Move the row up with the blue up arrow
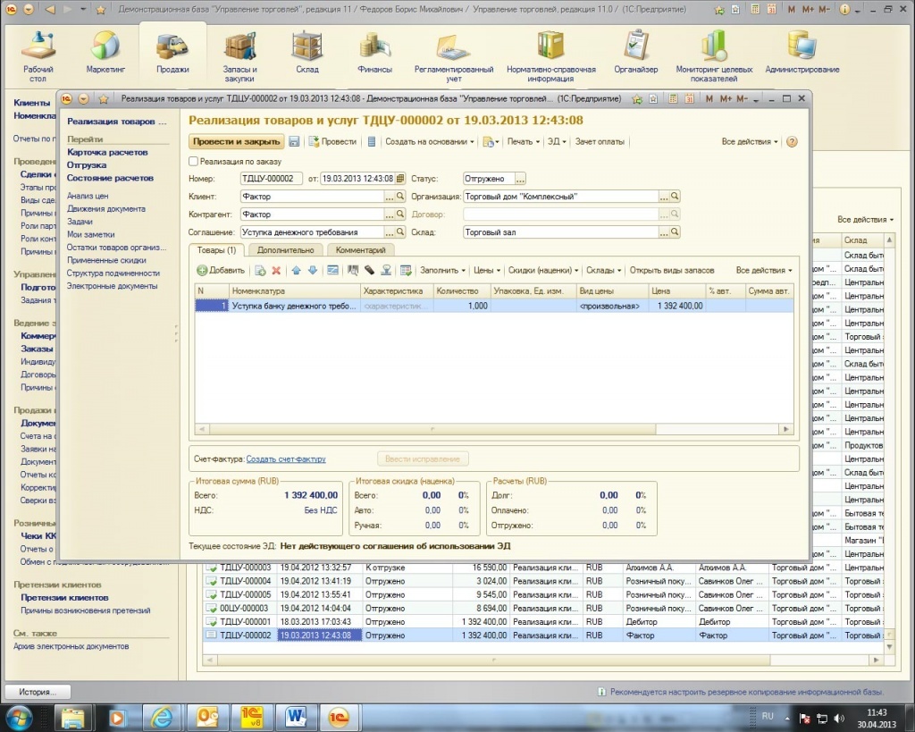 pyautogui.click(x=296, y=270)
